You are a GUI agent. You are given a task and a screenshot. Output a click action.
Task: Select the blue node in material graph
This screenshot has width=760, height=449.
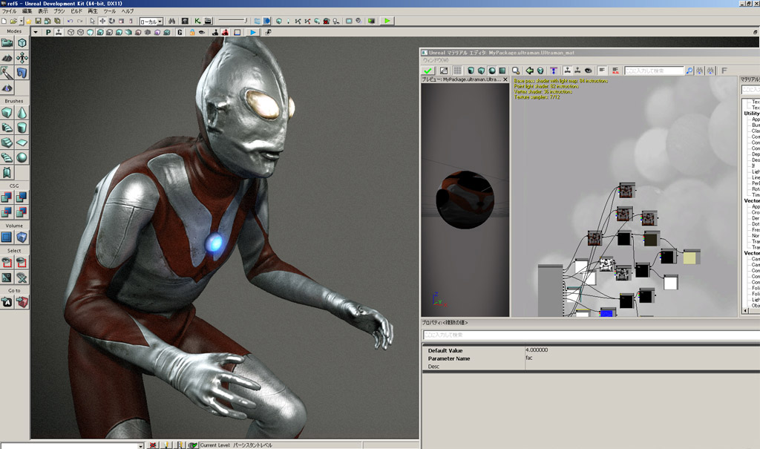[607, 312]
